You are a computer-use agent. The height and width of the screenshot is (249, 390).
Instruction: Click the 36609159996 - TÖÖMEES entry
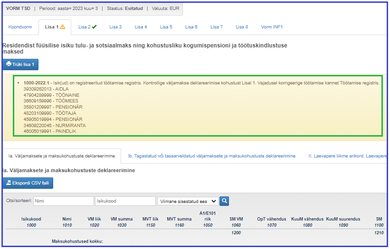click(x=51, y=101)
